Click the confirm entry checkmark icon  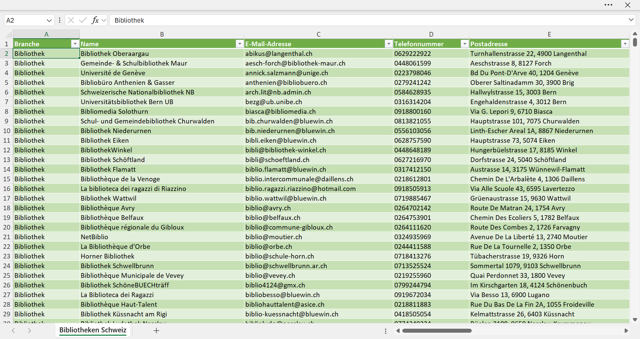click(x=83, y=20)
